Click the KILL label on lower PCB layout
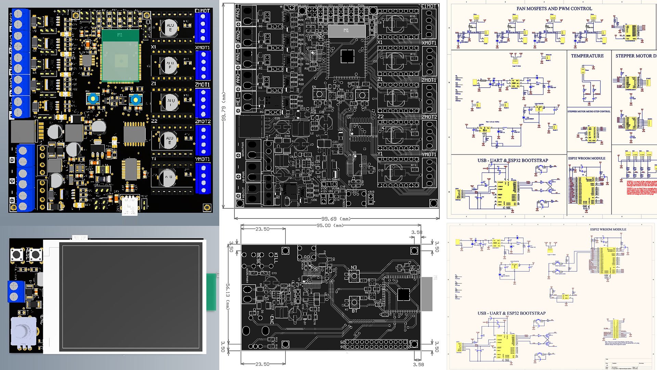This screenshot has width=657, height=370. 276,258
